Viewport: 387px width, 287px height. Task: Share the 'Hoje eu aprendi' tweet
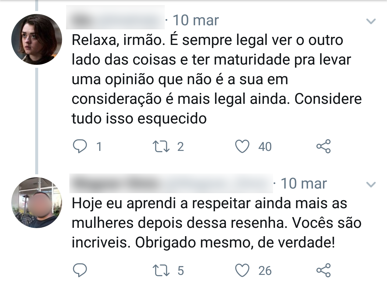pos(324,270)
